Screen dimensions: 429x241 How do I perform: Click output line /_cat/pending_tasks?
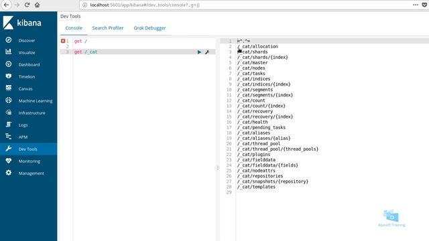click(x=261, y=127)
